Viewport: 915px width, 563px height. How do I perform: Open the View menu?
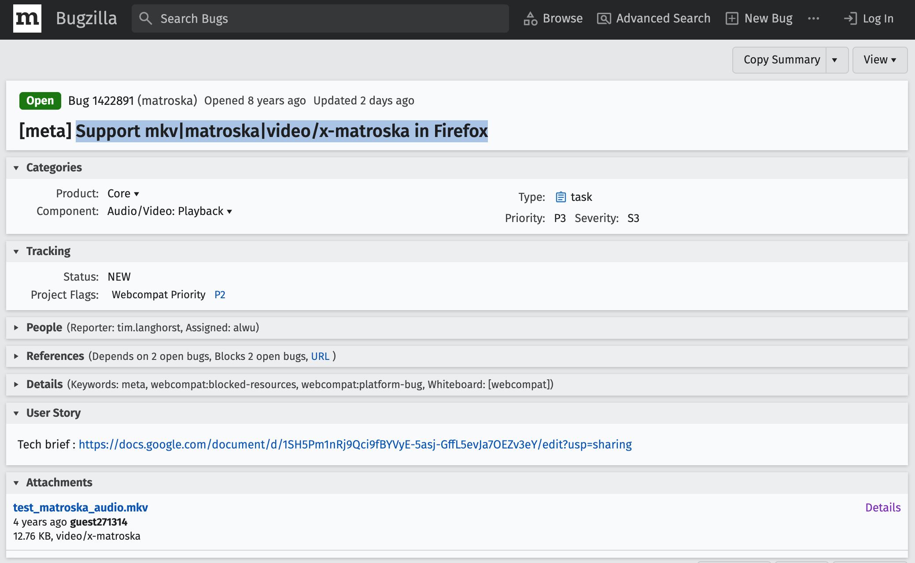pos(879,60)
